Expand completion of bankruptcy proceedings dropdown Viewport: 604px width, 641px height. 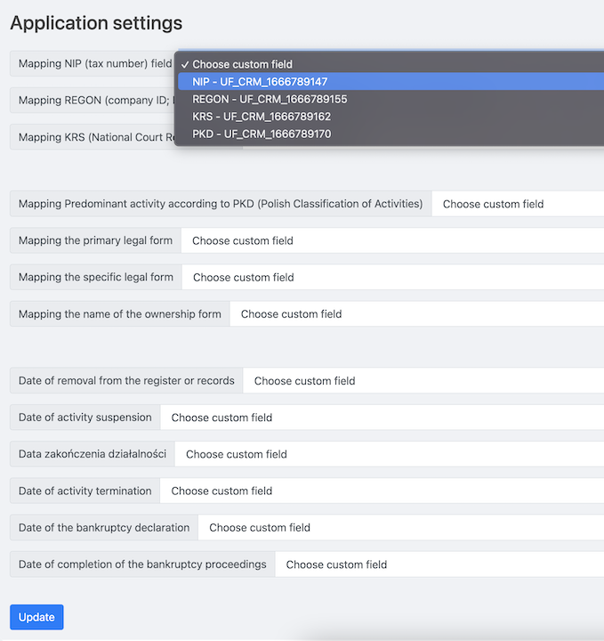pyautogui.click(x=439, y=564)
